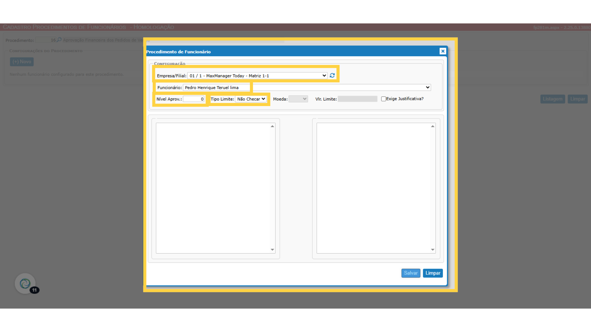Open the Empresa/Filial dropdown

(x=257, y=76)
